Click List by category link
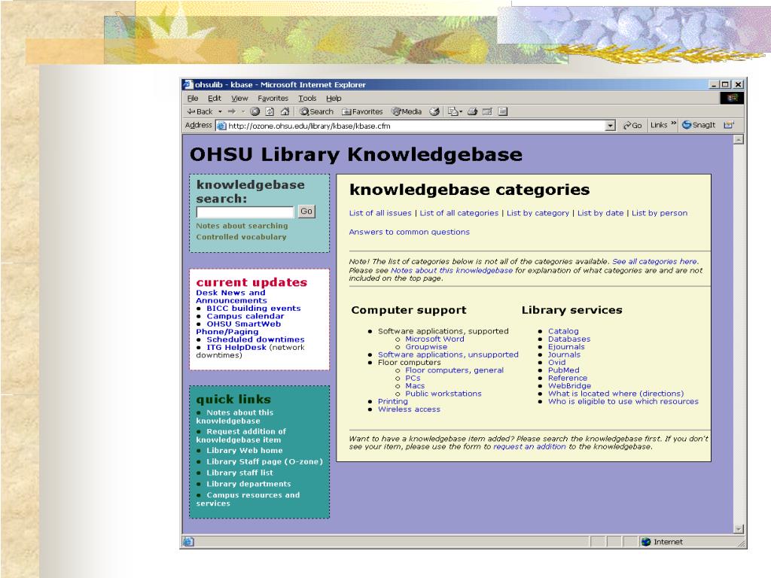Screen dimensions: 771x578 pos(538,213)
